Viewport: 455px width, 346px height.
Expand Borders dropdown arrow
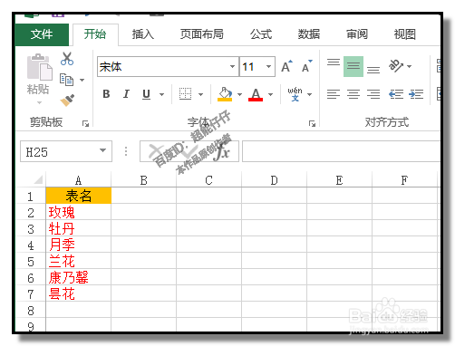coord(200,94)
